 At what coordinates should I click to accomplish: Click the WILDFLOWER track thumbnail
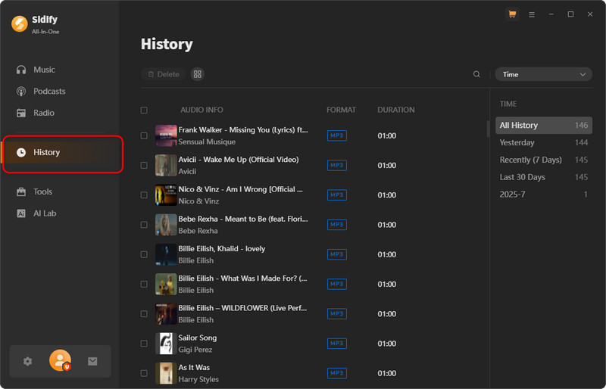(x=166, y=314)
